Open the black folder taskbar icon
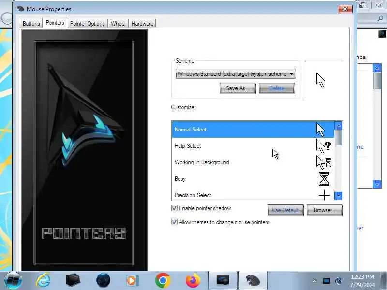Viewport: 387px width, 290px height. pos(73,280)
